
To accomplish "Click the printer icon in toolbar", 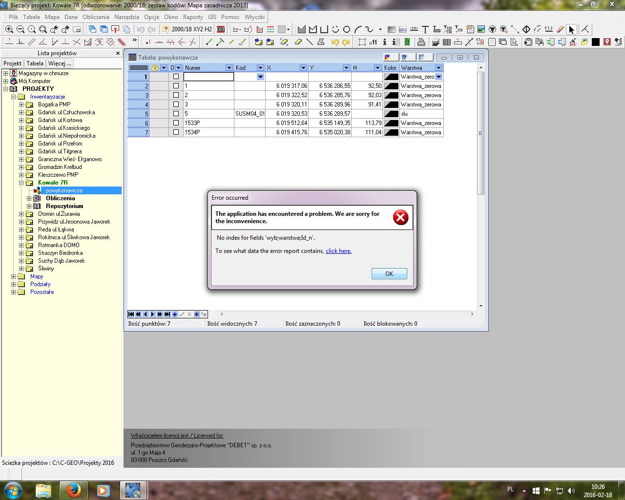I will click(x=421, y=42).
